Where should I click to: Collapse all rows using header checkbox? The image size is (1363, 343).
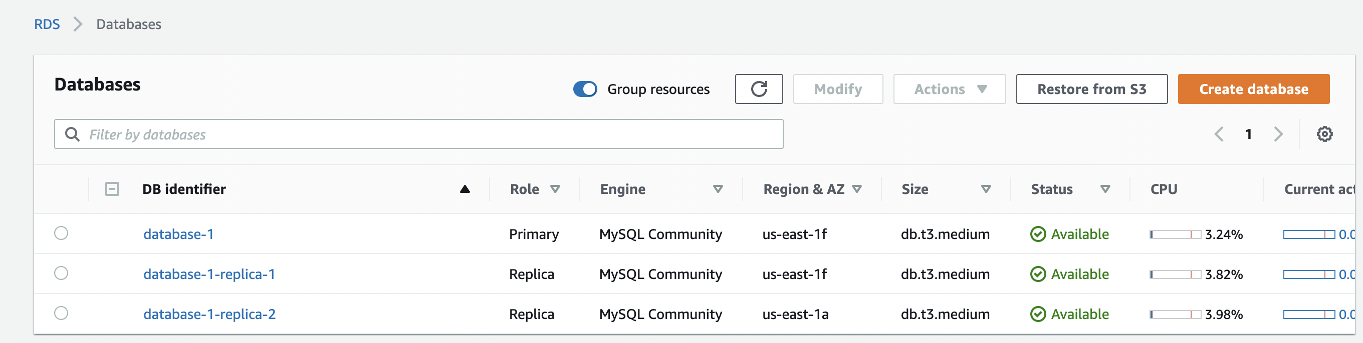coord(112,189)
